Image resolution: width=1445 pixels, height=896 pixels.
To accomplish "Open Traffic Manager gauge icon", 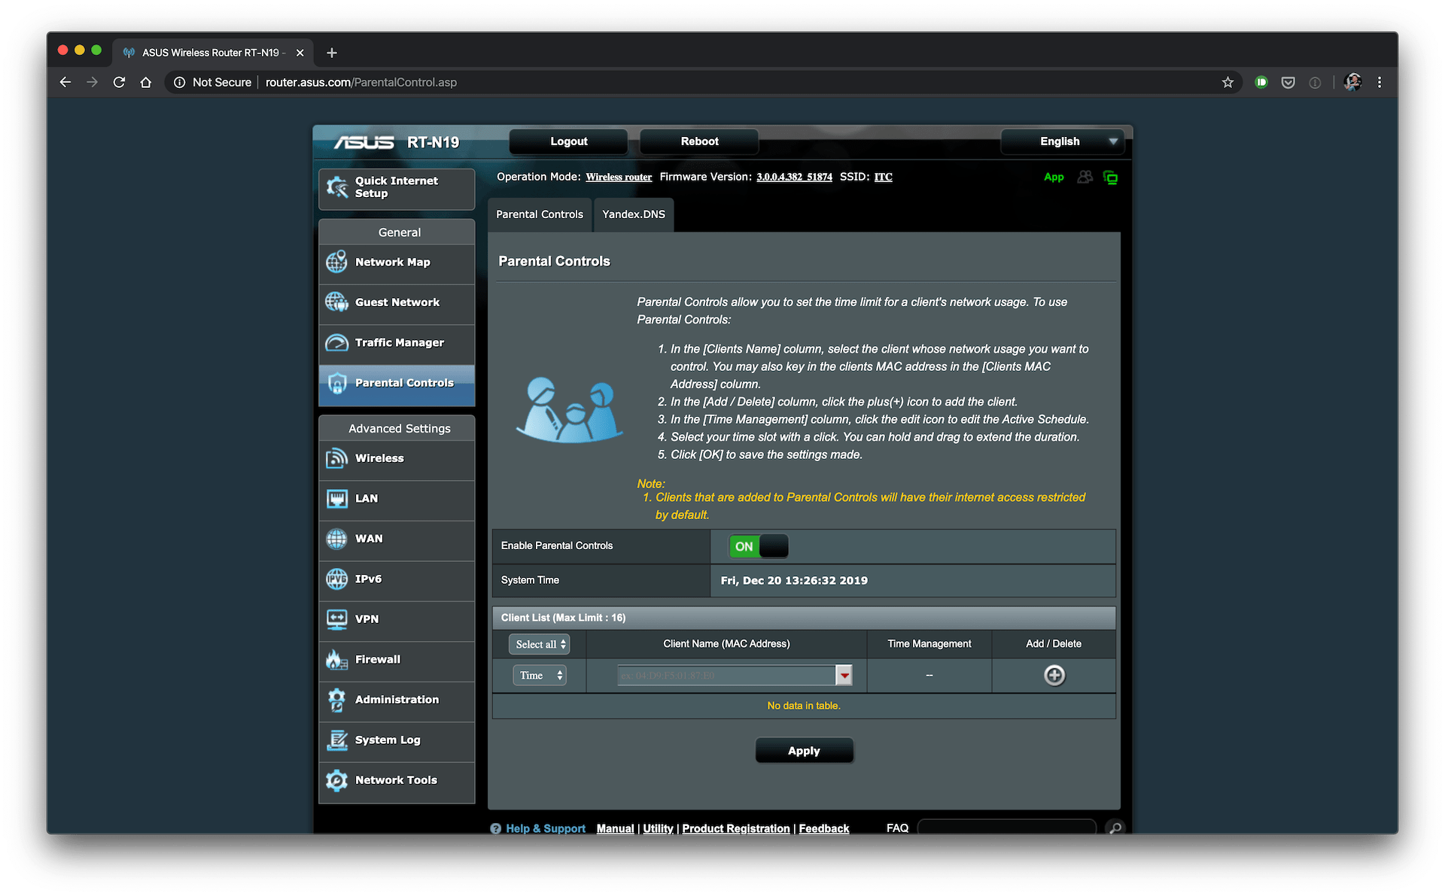I will pyautogui.click(x=336, y=342).
